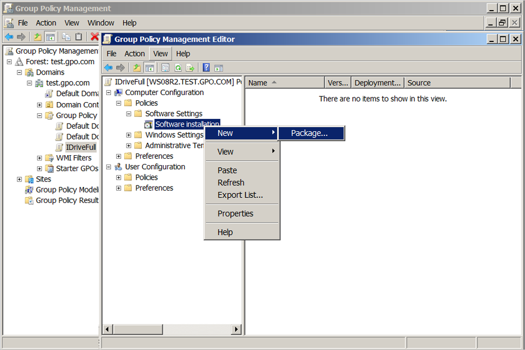Click green Refresh icon in Editor toolbar
The height and width of the screenshot is (350, 525).
click(178, 68)
